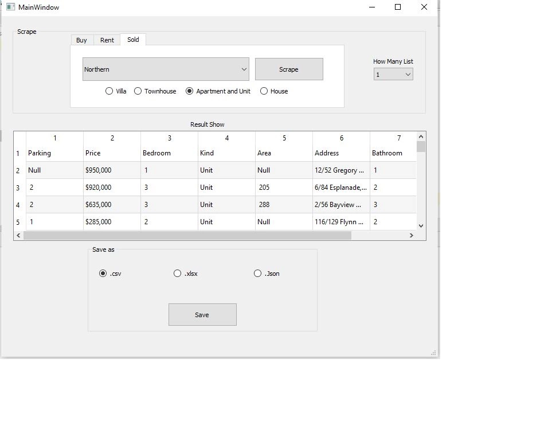Viewport: 556px width, 437px height.
Task: Click the table scroll up arrow
Action: click(421, 136)
